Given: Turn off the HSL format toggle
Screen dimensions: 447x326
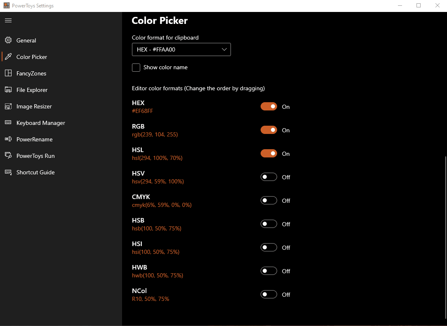Looking at the screenshot, I should [x=268, y=153].
